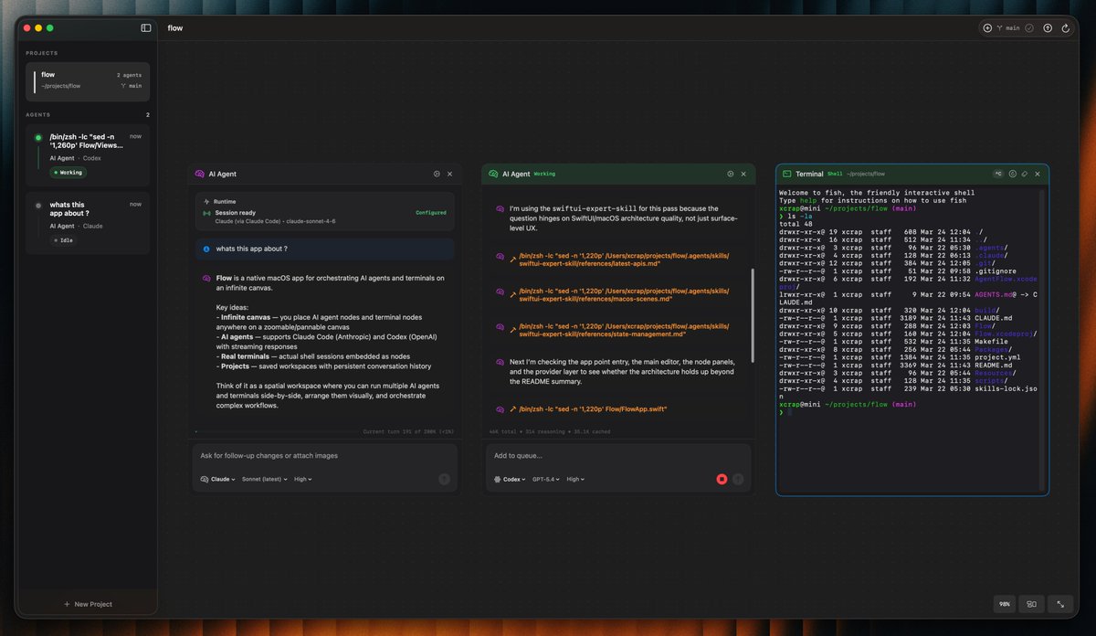Click the 'main' branch label on the flow project card
Image resolution: width=1096 pixels, height=636 pixels.
131,86
